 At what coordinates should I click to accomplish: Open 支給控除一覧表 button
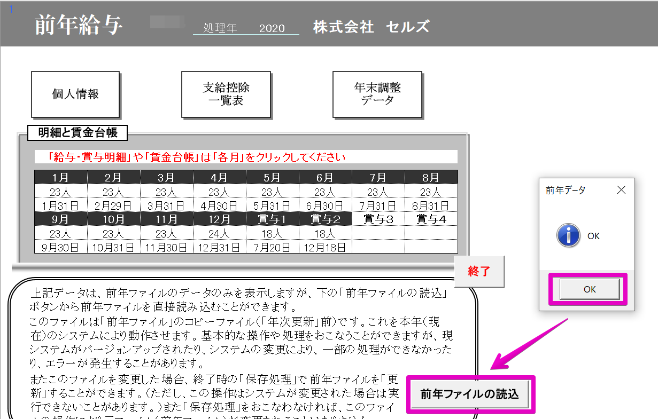(226, 94)
